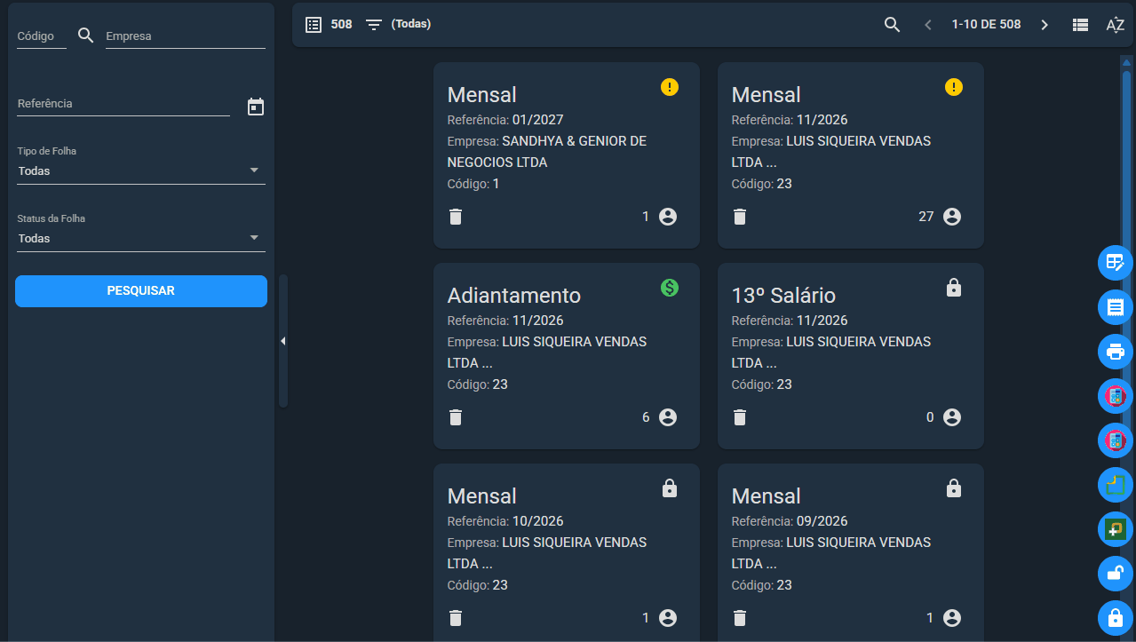Delete the Adiantamento payroll card
This screenshot has height=642, width=1136.
tap(456, 417)
